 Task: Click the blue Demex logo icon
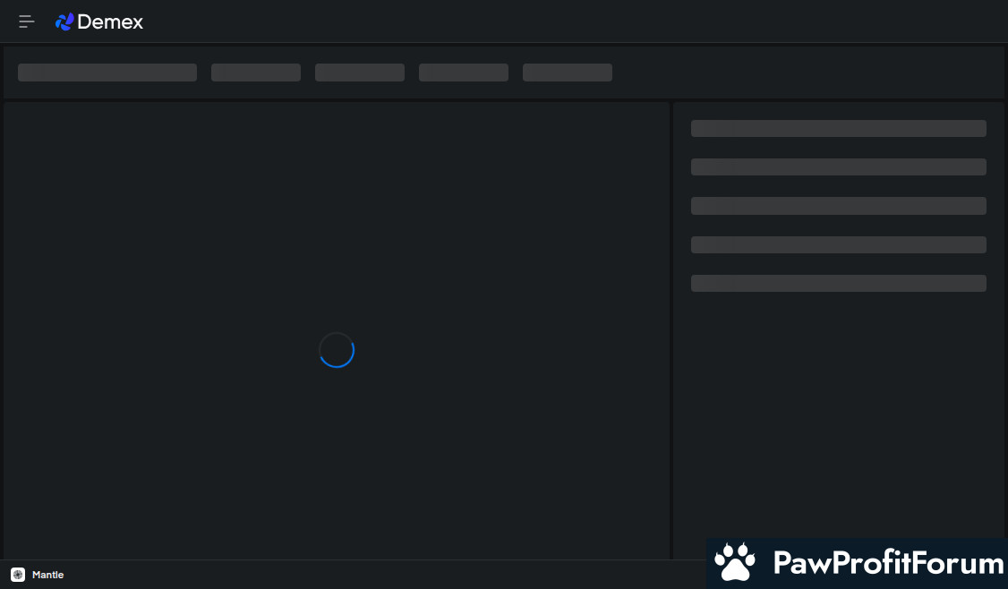pos(64,21)
